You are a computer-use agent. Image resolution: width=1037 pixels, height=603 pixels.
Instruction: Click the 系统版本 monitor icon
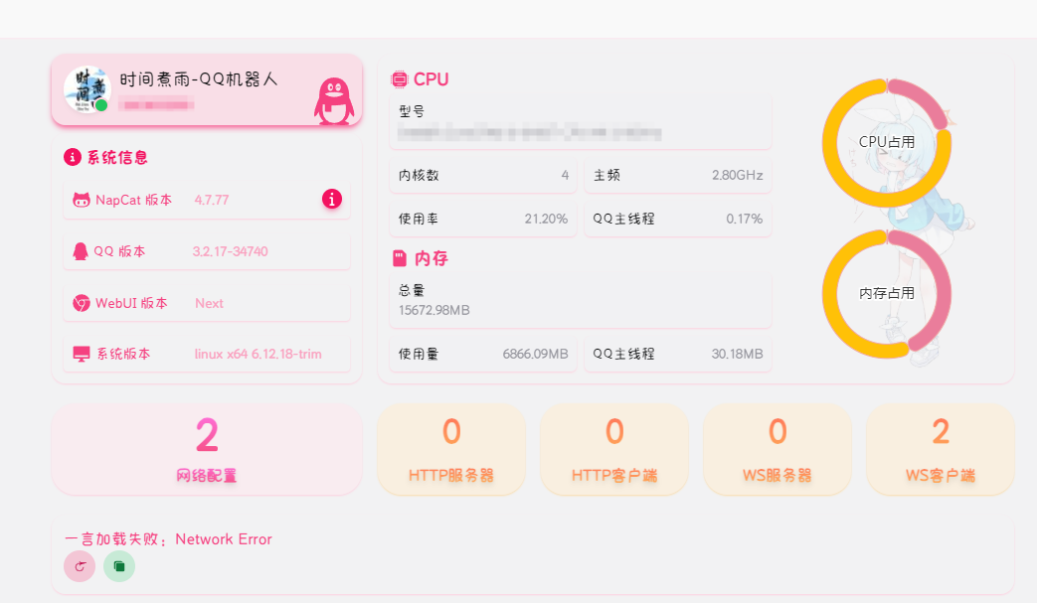(x=82, y=354)
